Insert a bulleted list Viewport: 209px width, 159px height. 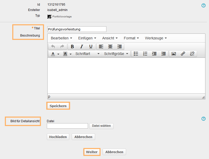click(136, 54)
